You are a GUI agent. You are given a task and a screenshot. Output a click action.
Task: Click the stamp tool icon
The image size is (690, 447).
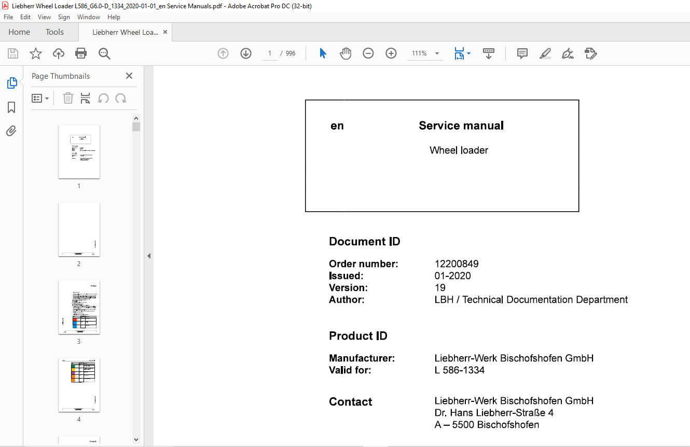point(590,53)
